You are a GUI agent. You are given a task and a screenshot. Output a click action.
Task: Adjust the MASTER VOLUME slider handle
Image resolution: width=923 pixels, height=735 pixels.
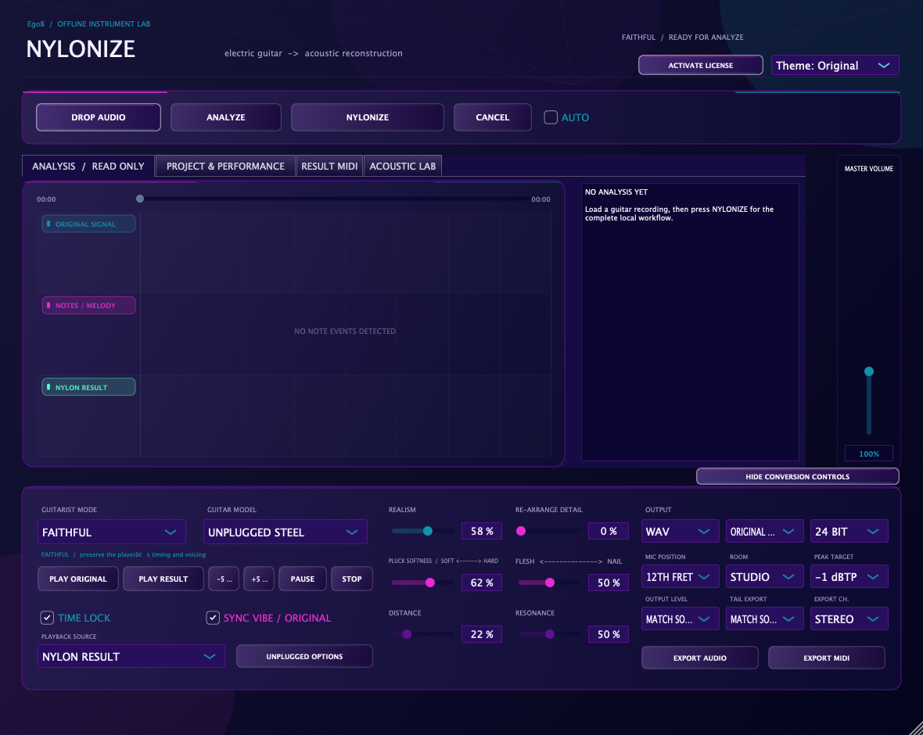click(869, 371)
